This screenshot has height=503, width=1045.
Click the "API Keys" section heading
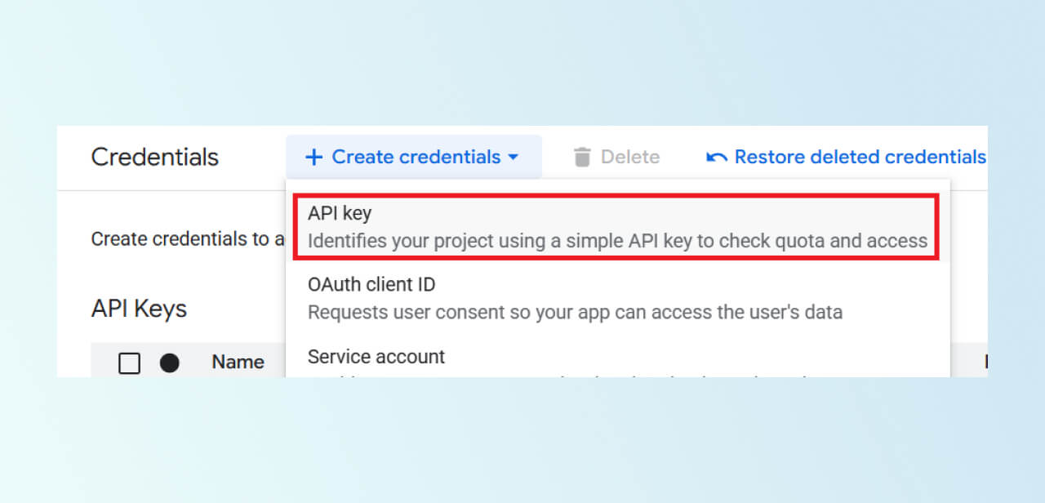pyautogui.click(x=140, y=309)
